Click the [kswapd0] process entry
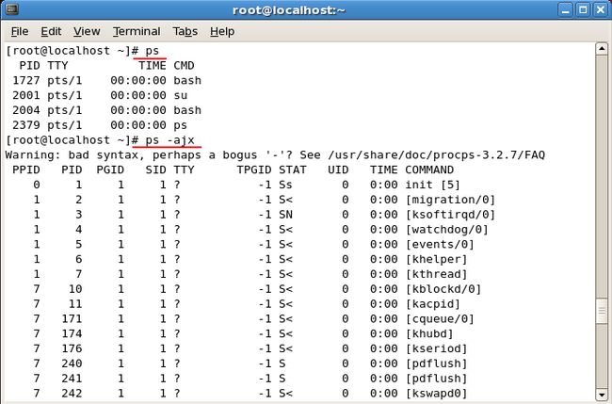 coord(436,394)
